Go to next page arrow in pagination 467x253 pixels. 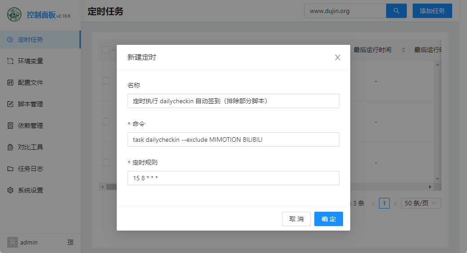[395, 204]
